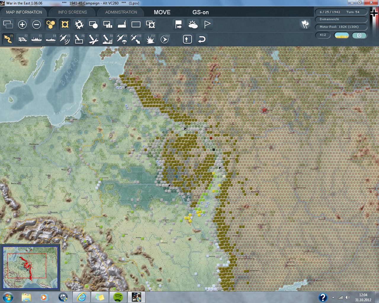Image resolution: width=379 pixels, height=303 pixels.
Task: Open the weather sun-and-cloud icon
Action: point(193,24)
